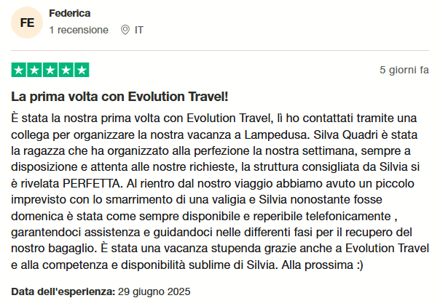The height and width of the screenshot is (306, 440).
Task: Click the '5 giorni fa' timestamp
Action: [404, 71]
